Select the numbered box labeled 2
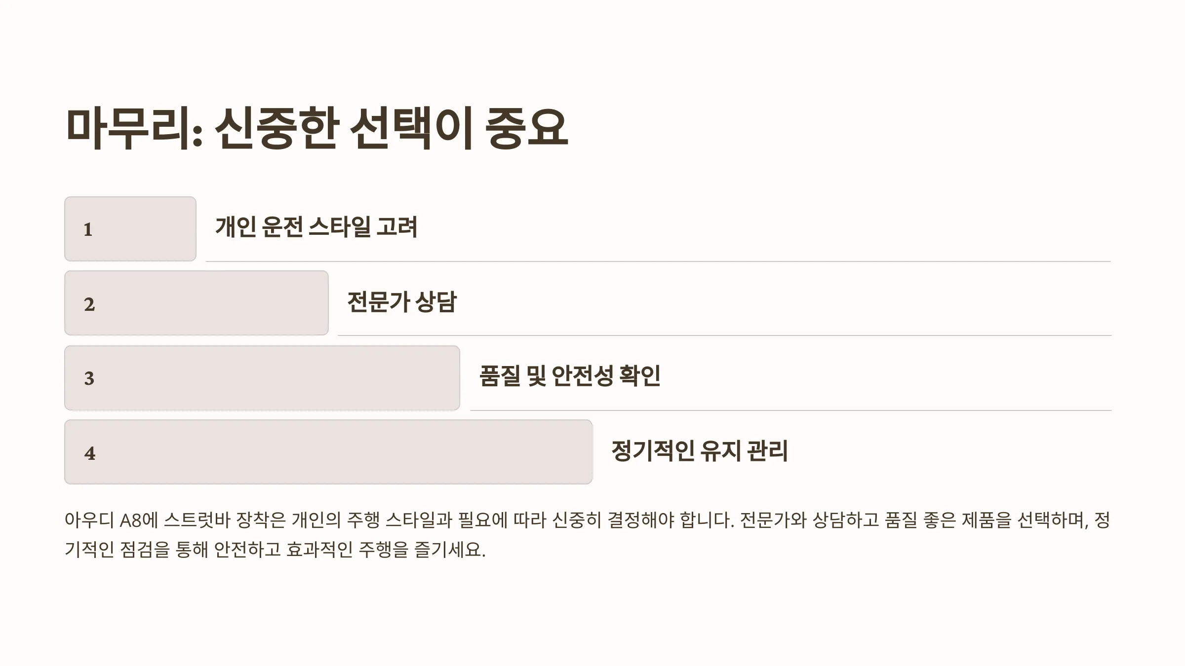1185x666 pixels. pyautogui.click(x=197, y=303)
